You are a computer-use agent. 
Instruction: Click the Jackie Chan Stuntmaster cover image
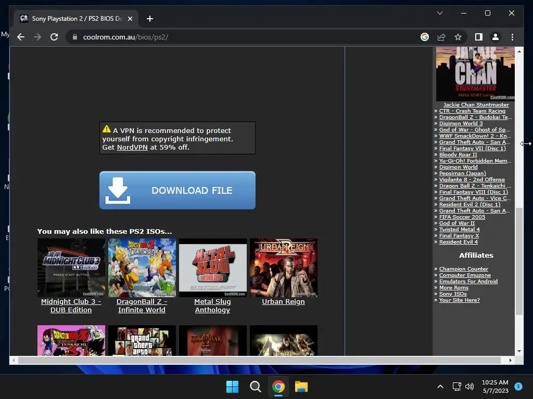(x=475, y=74)
